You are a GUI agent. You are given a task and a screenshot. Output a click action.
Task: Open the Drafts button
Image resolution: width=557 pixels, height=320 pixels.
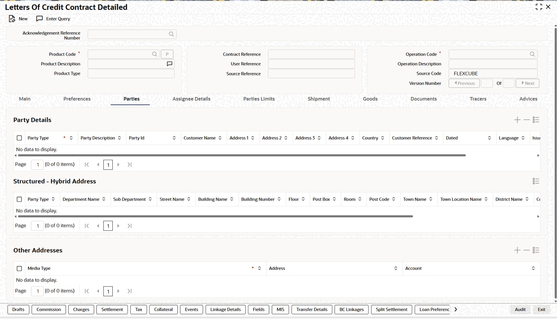(x=18, y=309)
